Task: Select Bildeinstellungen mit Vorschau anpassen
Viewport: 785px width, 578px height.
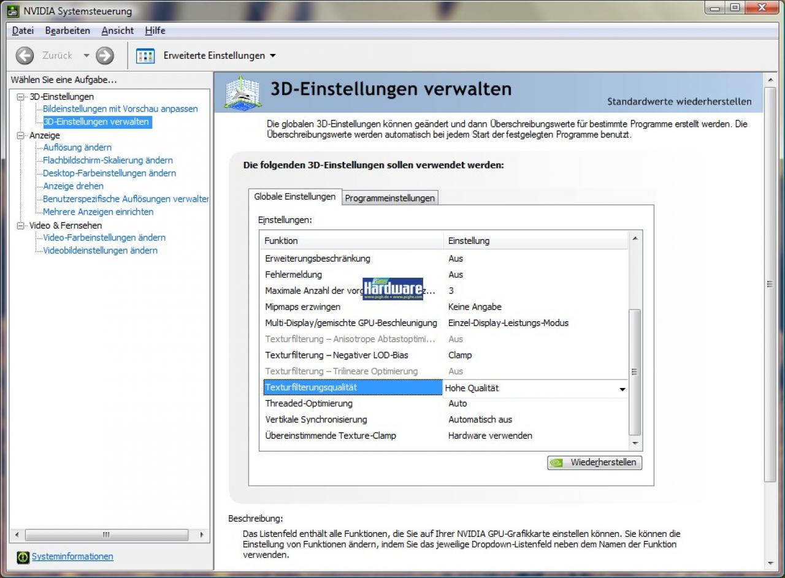Action: point(120,109)
